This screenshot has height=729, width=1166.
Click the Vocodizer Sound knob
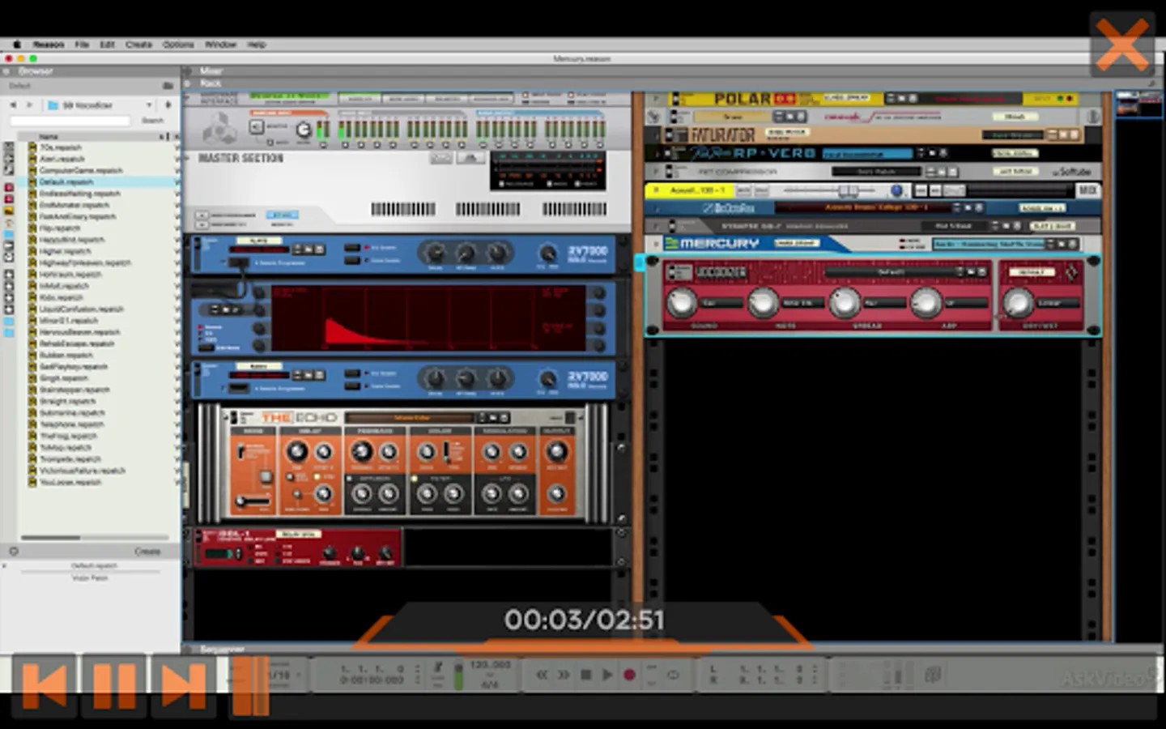coord(681,302)
